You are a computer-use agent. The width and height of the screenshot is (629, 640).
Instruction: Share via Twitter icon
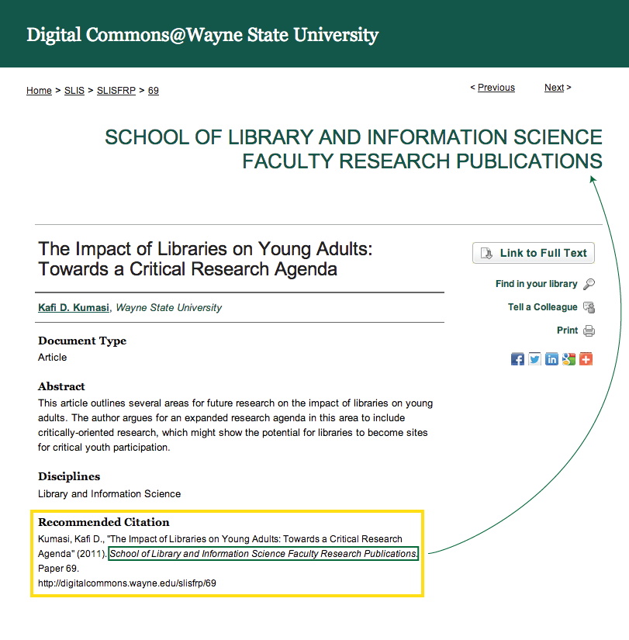coord(534,359)
